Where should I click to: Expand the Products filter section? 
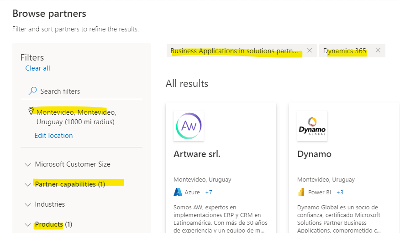pyautogui.click(x=53, y=224)
